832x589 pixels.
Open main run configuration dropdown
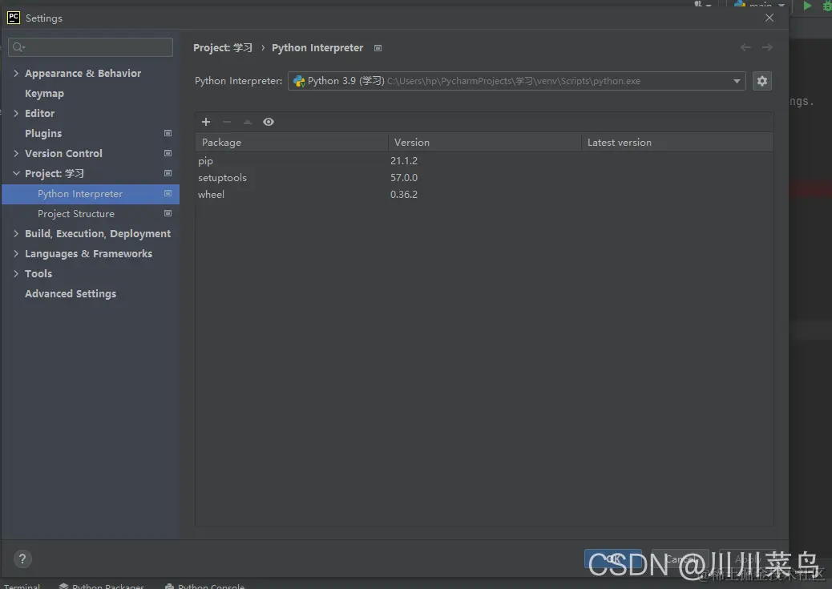(759, 5)
